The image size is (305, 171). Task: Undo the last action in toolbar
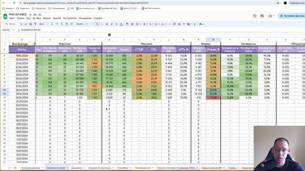[21, 24]
